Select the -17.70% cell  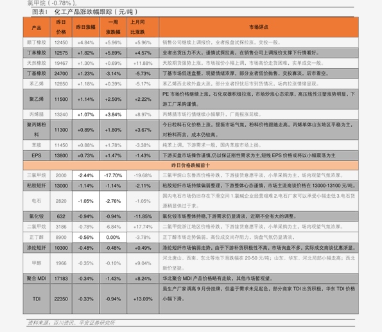113,175
